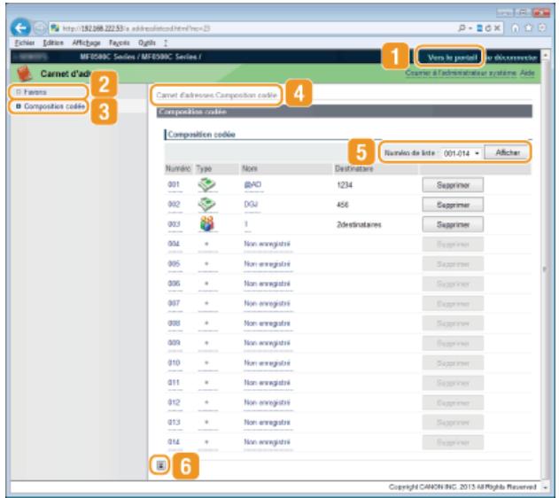Click the search magnifier in address bar
559x498 pixels.
[x=462, y=27]
